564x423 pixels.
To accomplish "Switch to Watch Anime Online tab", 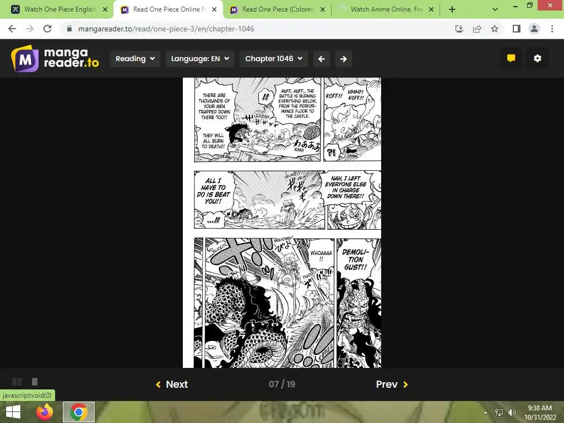I will pyautogui.click(x=386, y=9).
